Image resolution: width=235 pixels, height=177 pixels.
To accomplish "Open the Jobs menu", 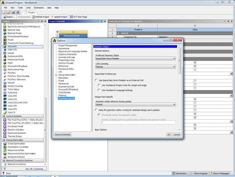I will click(49, 8).
